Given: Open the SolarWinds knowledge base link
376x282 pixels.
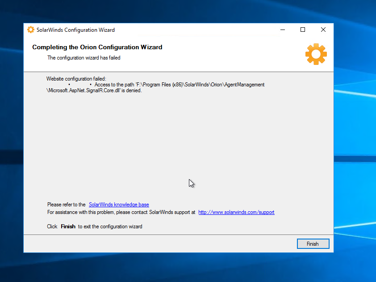Looking at the screenshot, I should [119, 205].
